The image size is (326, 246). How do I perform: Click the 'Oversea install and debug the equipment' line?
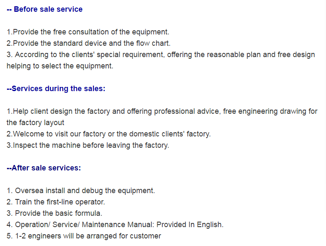click(81, 191)
